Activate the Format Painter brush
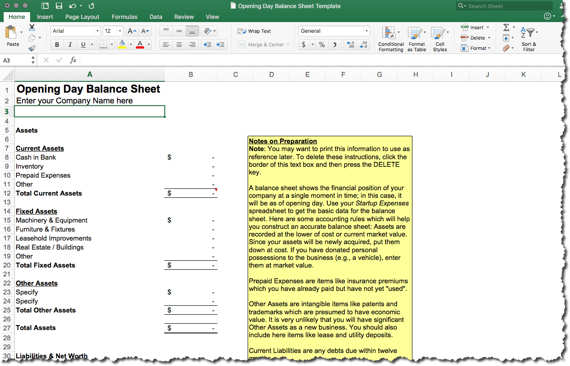Screen dimensions: 570x366 (32, 48)
